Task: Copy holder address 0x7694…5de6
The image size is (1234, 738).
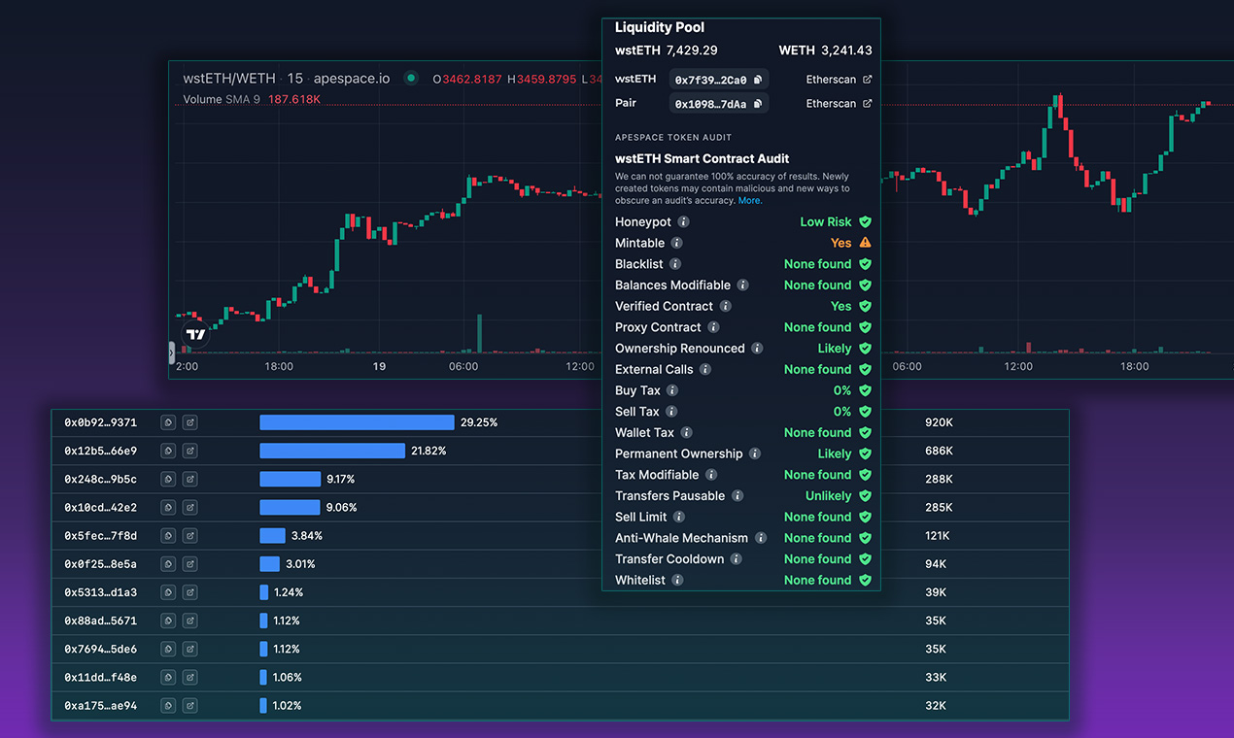Action: click(168, 649)
